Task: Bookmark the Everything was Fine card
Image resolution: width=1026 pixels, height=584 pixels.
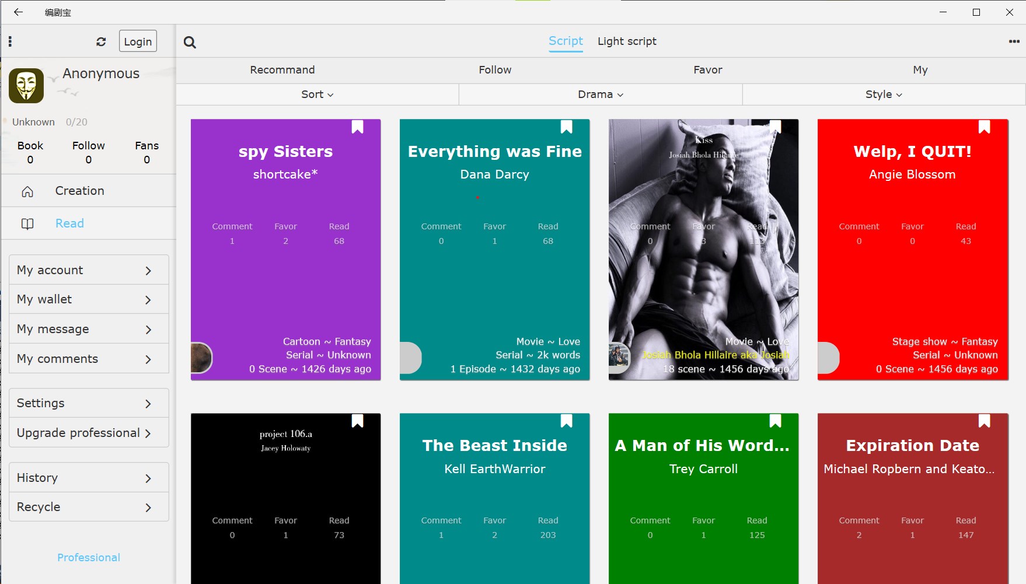Action: (x=567, y=127)
